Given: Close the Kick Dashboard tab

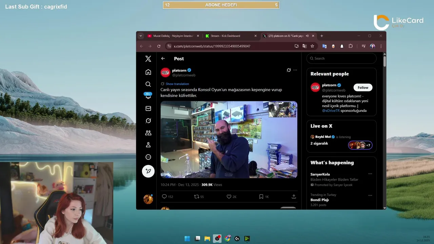Looking at the screenshot, I should click(x=255, y=36).
